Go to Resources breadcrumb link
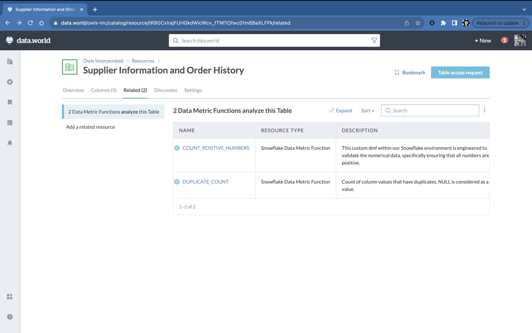532x333 pixels. click(143, 61)
